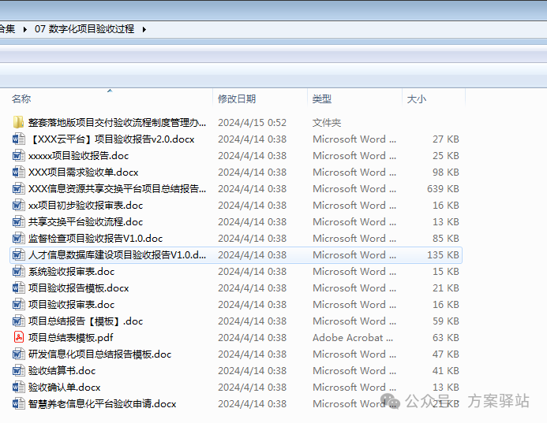Sort files by 类型 column header
The image size is (547, 423).
321,99
